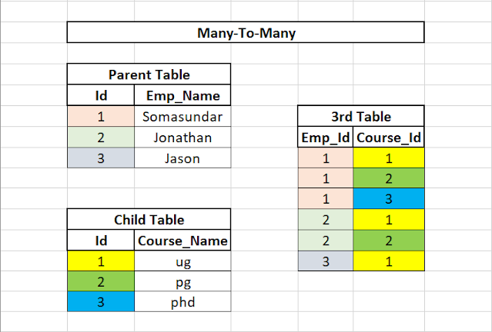Viewport: 492px width, 332px height.
Task: Select the green Id 2 cell in Child Table
Action: tap(101, 281)
